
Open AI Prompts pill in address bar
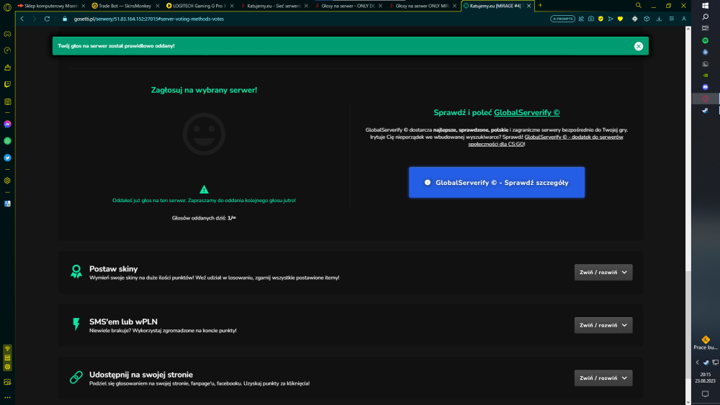[562, 19]
